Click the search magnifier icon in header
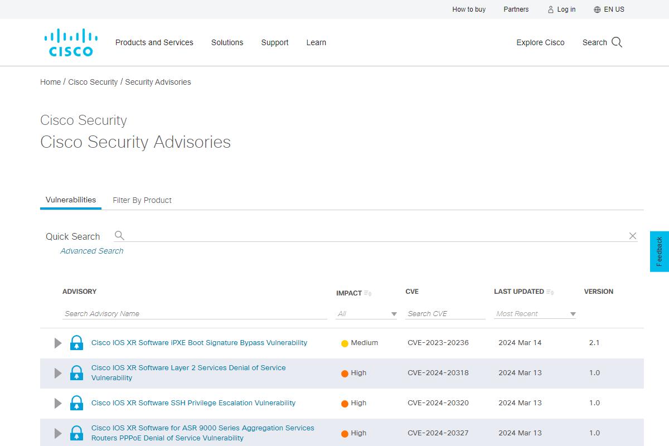Screen dimensions: 669x446 point(617,42)
